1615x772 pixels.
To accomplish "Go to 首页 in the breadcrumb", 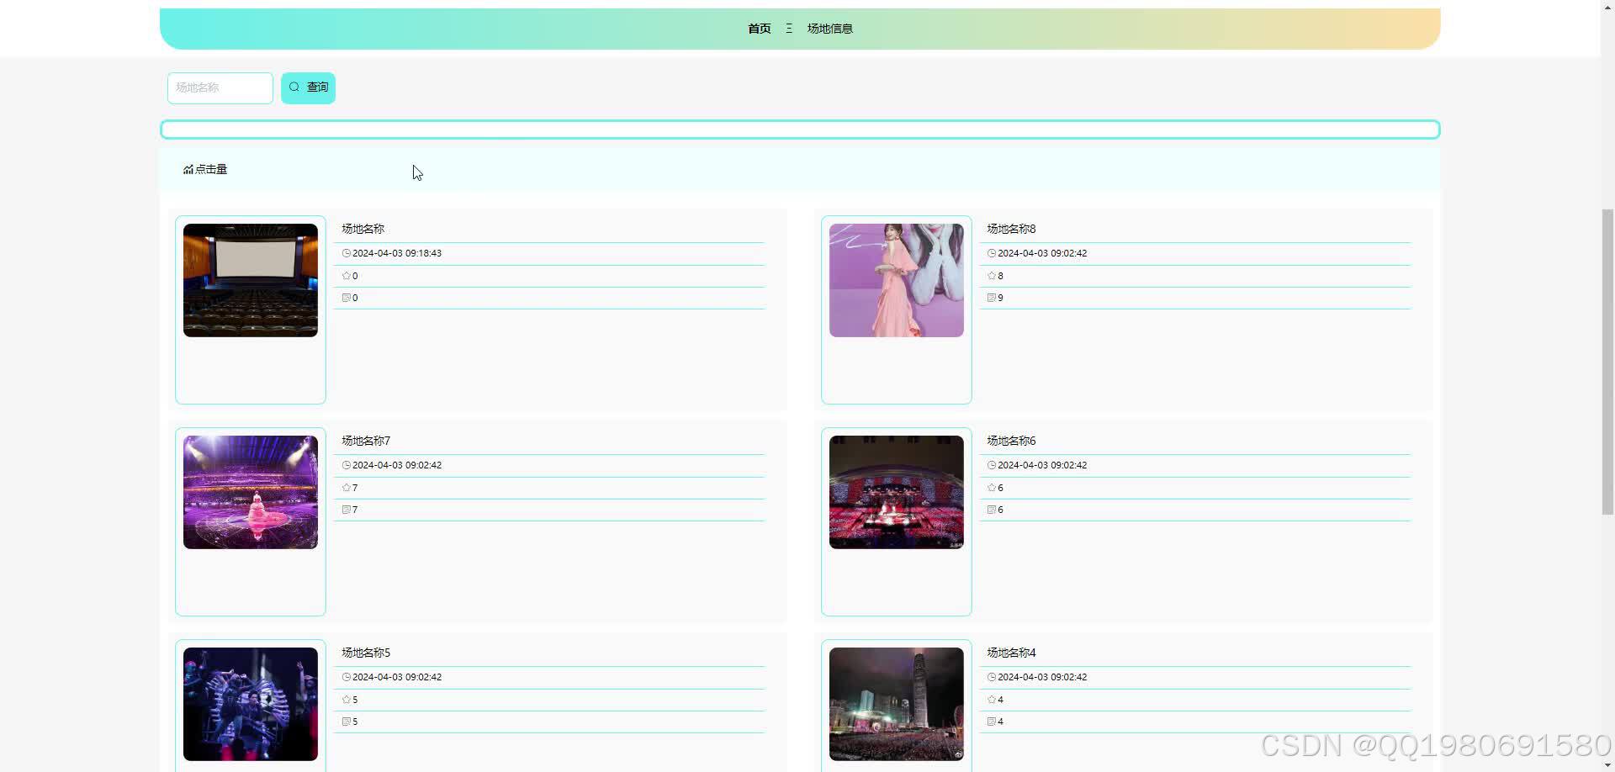I will pyautogui.click(x=759, y=29).
